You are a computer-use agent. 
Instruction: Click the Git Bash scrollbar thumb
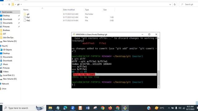click(158, 78)
